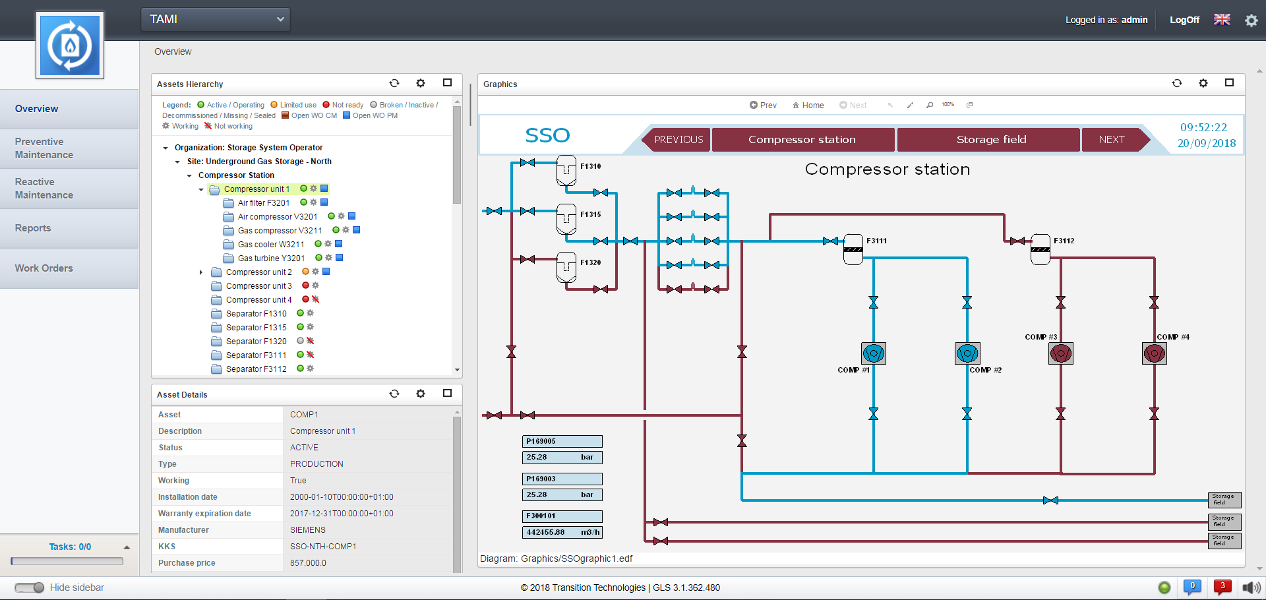Collapse the Compressor unit 1 tree node
The height and width of the screenshot is (600, 1266).
click(x=201, y=190)
